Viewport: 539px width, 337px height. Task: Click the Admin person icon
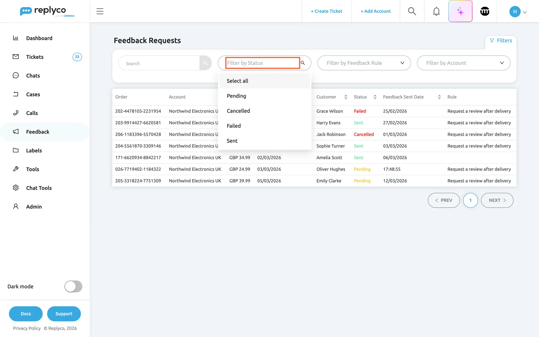(16, 206)
